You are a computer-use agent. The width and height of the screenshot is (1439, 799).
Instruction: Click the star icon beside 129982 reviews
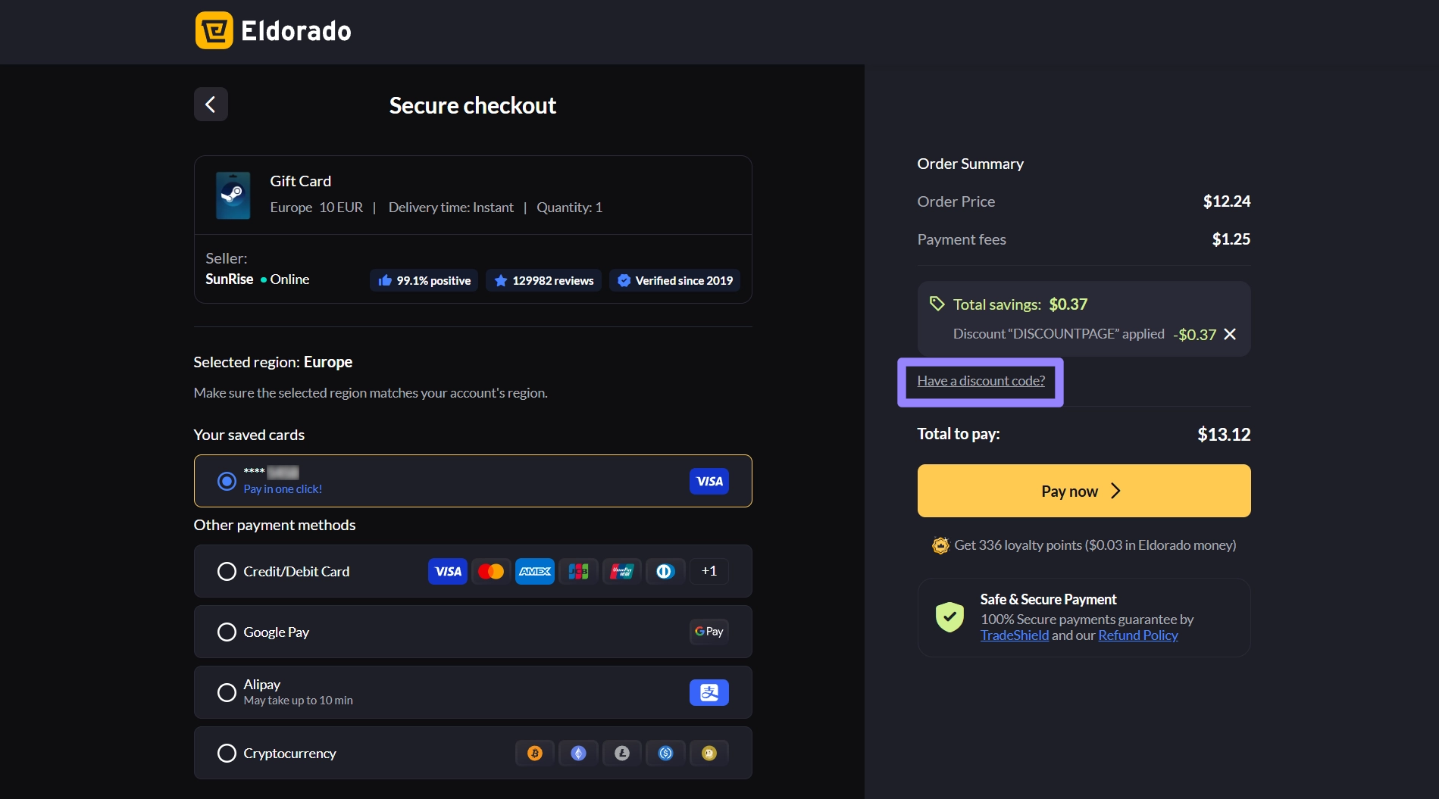(501, 280)
